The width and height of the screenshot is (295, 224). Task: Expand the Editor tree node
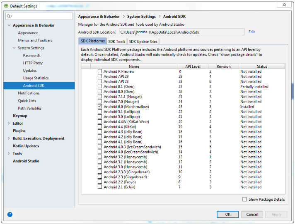pos(9,123)
